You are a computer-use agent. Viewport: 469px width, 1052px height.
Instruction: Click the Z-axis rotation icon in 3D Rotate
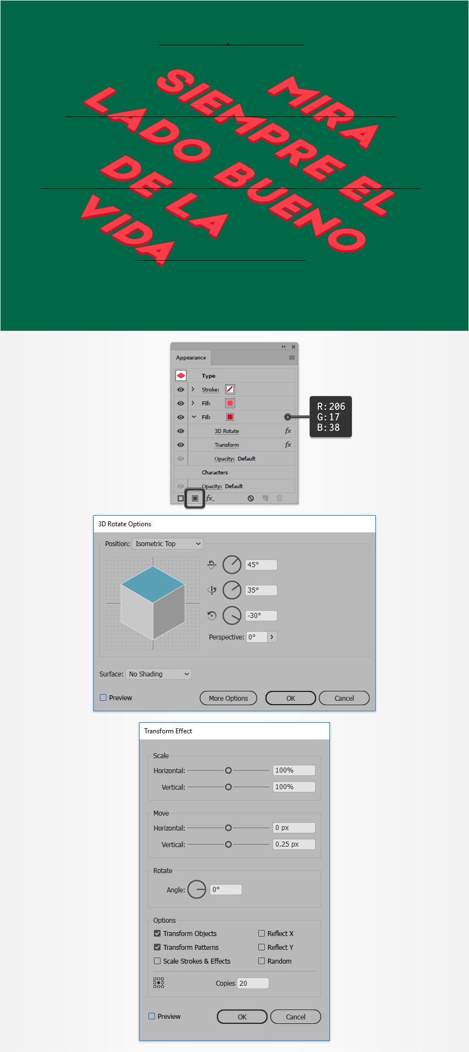click(x=211, y=615)
